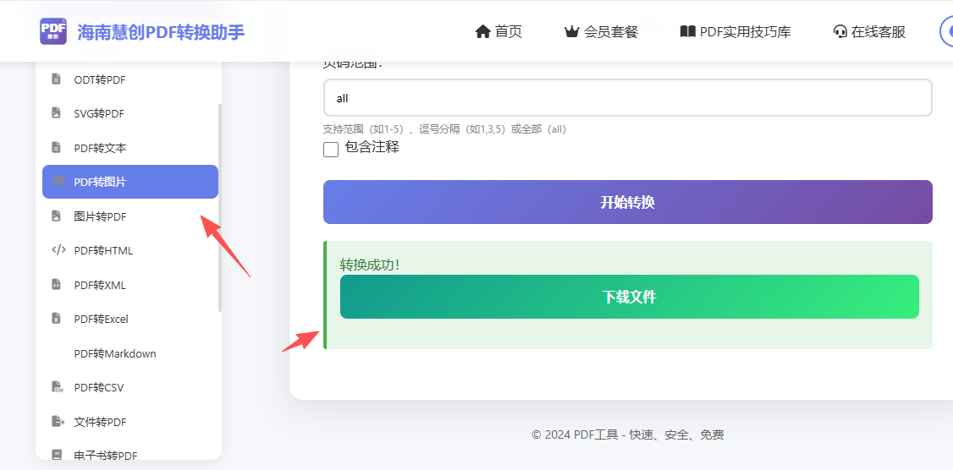The height and width of the screenshot is (470, 953).
Task: Click the circular avatar icon at header right
Action: point(947,31)
